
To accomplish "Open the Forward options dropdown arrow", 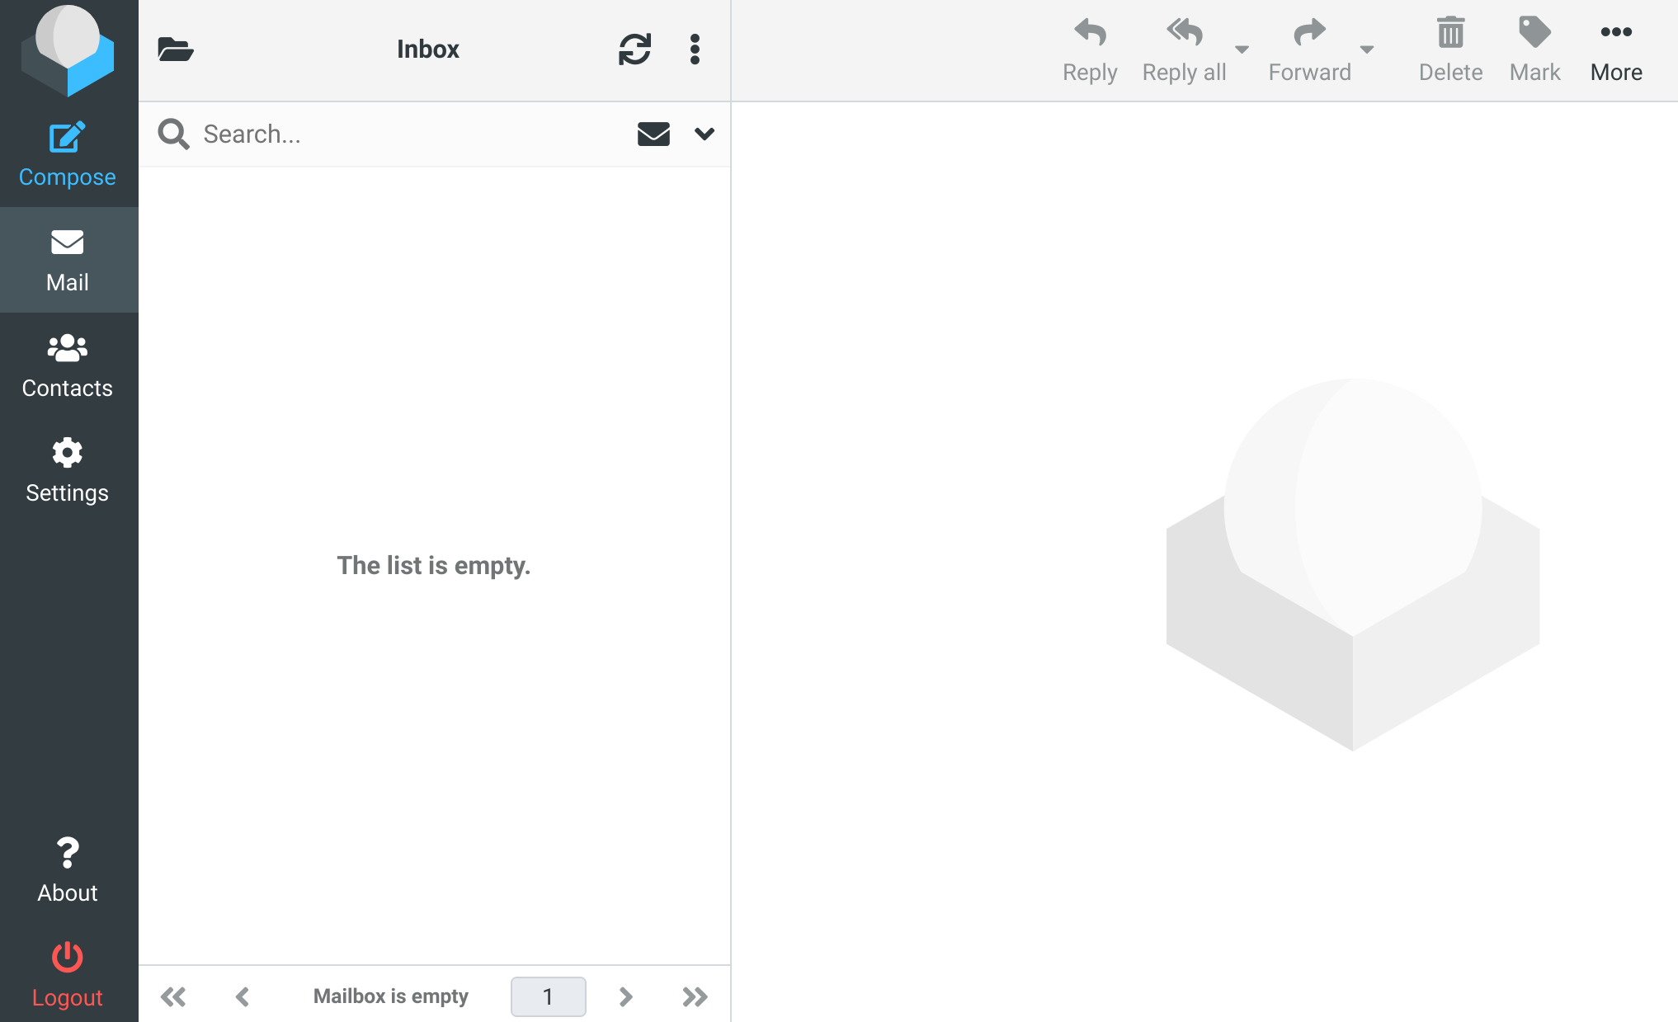I will click(1366, 49).
